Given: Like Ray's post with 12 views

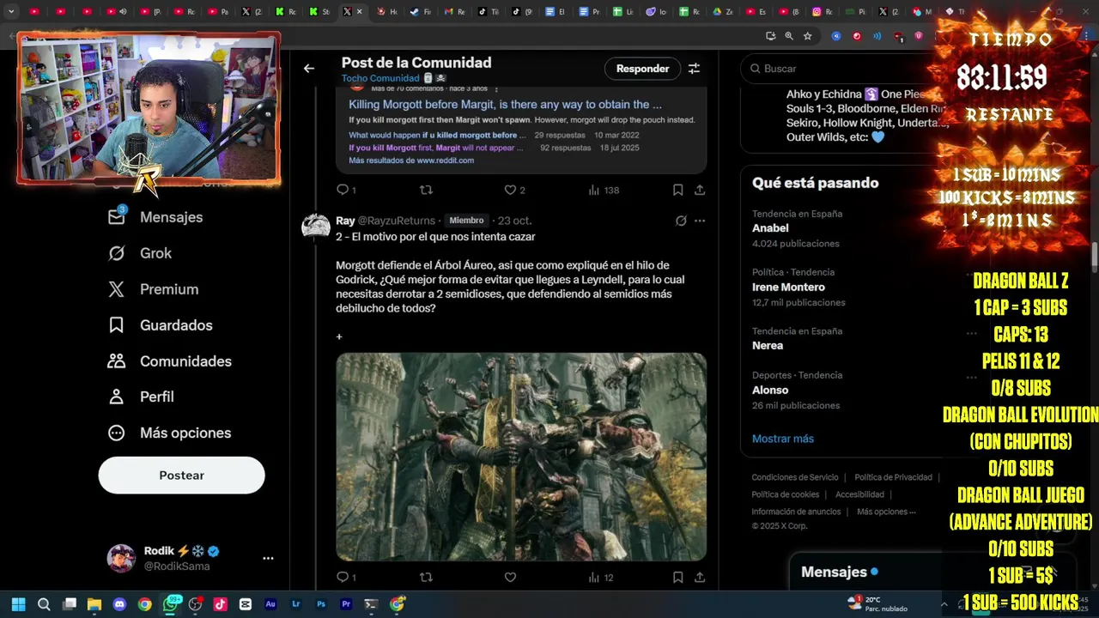Looking at the screenshot, I should pos(510,578).
